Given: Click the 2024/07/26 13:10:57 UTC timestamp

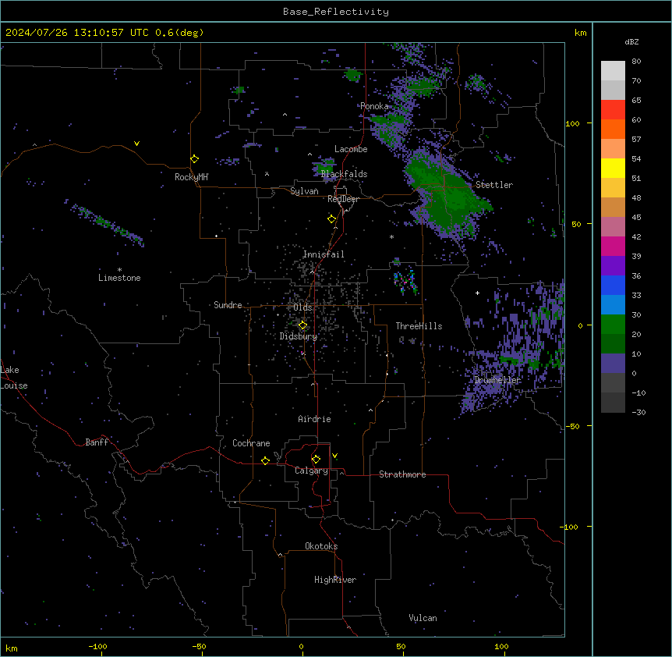Looking at the screenshot, I should click(x=77, y=33).
